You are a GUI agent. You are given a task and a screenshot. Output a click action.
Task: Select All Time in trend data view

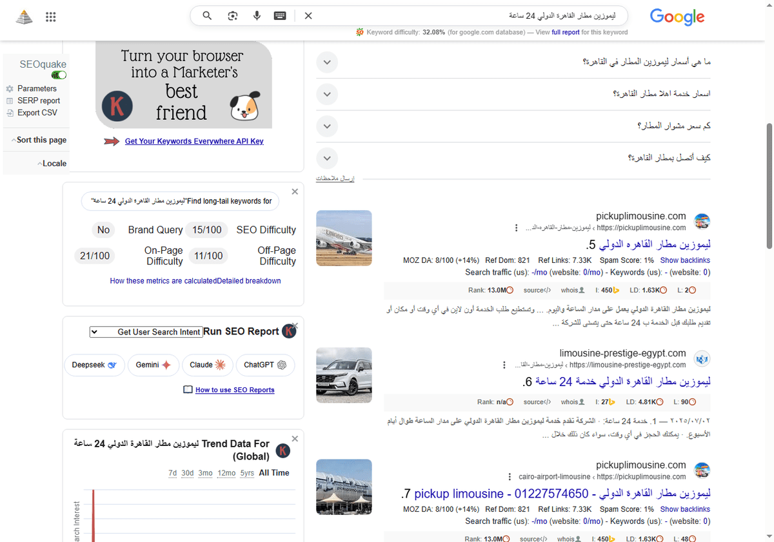pyautogui.click(x=273, y=472)
